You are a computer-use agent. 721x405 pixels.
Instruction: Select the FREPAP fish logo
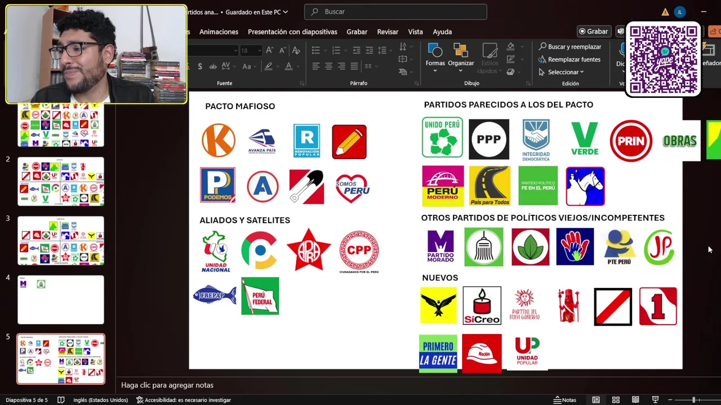tap(215, 295)
